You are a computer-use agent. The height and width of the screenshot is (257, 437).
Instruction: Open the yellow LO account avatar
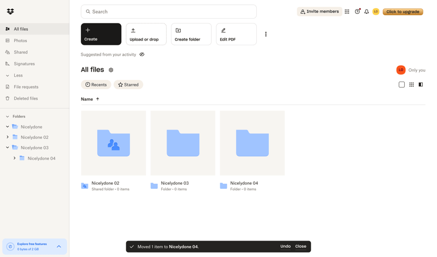click(x=376, y=11)
